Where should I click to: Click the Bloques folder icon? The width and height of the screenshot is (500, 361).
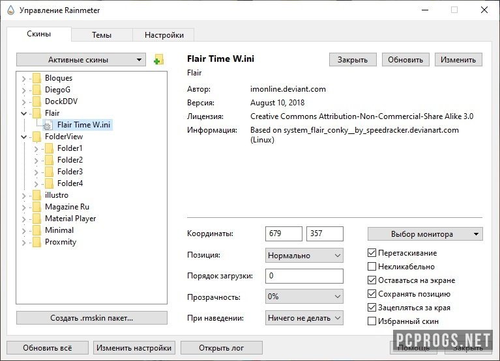37,78
